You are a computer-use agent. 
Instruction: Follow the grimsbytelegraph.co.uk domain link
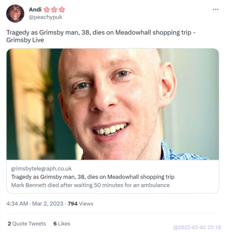[41, 169]
